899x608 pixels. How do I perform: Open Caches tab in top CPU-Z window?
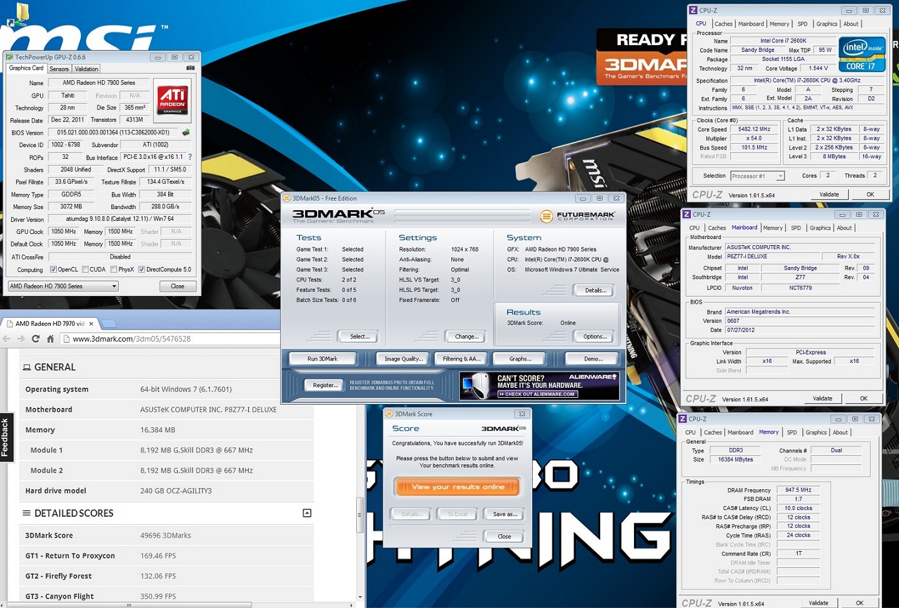[723, 24]
